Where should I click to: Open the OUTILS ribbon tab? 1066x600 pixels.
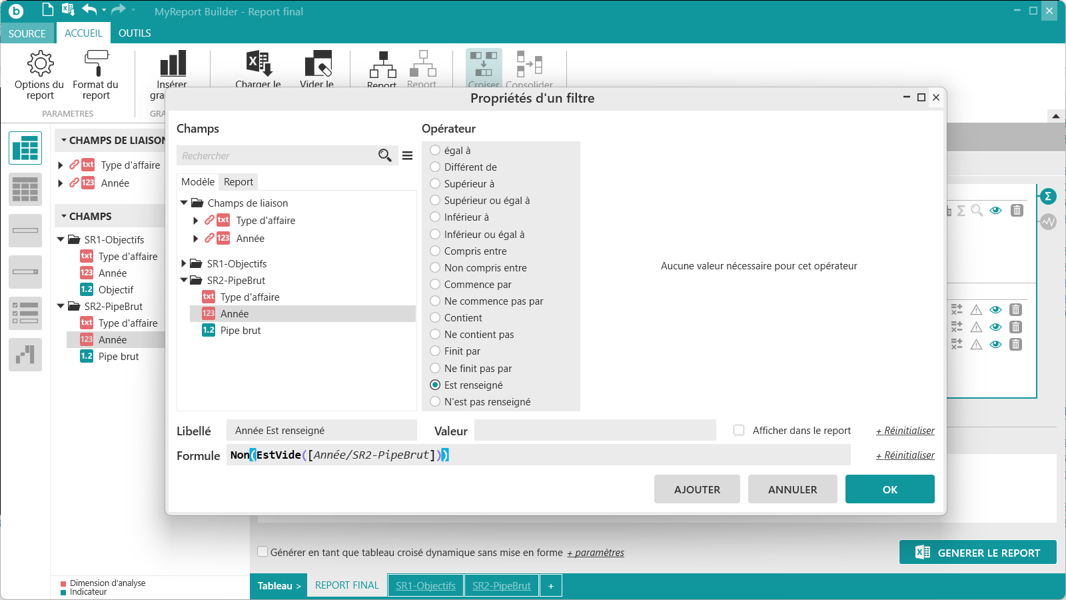pyautogui.click(x=135, y=33)
